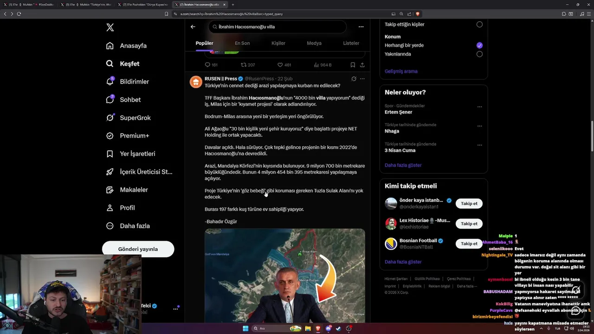Open more menu on RUSEN Press post
The image size is (594, 334).
[362, 79]
